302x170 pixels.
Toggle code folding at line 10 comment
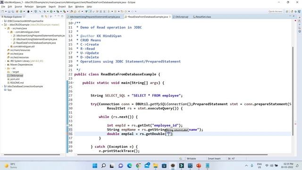coord(74,23)
